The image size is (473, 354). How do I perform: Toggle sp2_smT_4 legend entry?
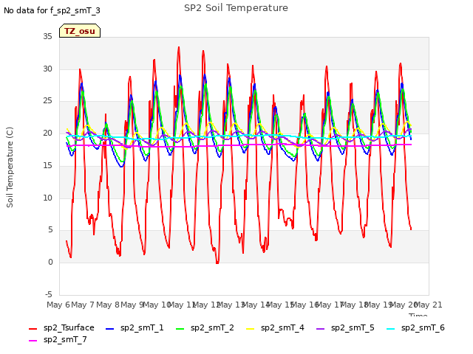[x=275, y=327]
